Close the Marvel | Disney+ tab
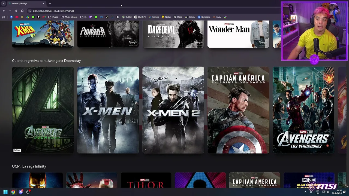The height and width of the screenshot is (196, 349). coord(44,4)
